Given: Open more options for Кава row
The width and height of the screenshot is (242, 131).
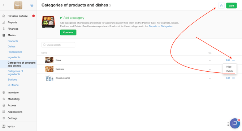Looking at the screenshot, I should click(x=233, y=60).
